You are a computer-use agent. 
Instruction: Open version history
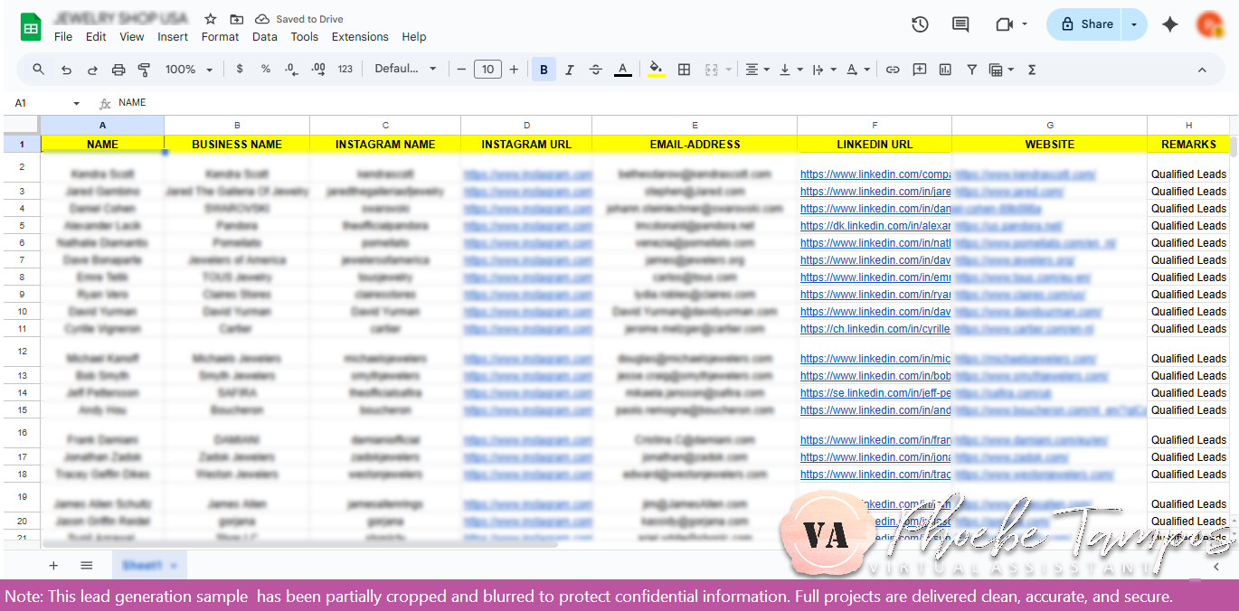click(920, 24)
